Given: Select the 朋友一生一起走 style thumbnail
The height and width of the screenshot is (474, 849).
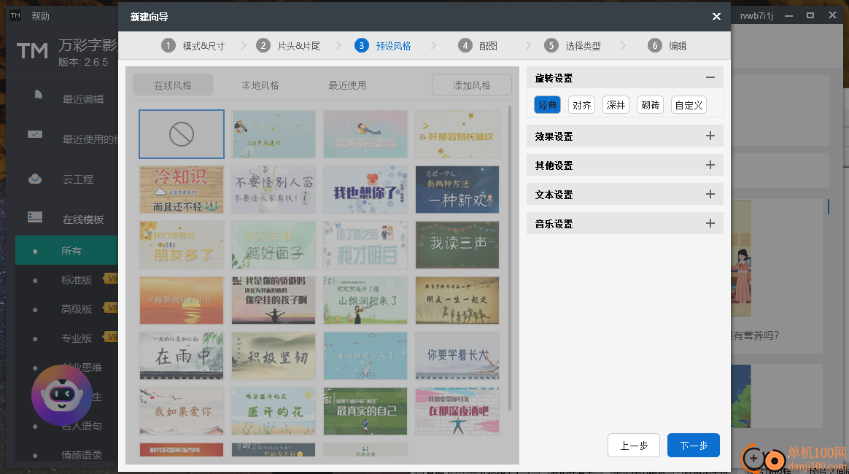Looking at the screenshot, I should [457, 300].
